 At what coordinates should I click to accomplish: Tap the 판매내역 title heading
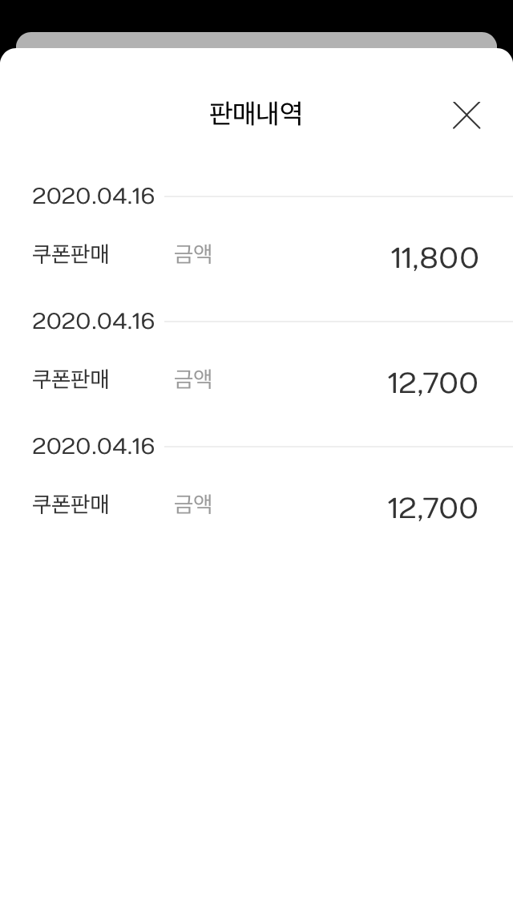[x=255, y=115]
